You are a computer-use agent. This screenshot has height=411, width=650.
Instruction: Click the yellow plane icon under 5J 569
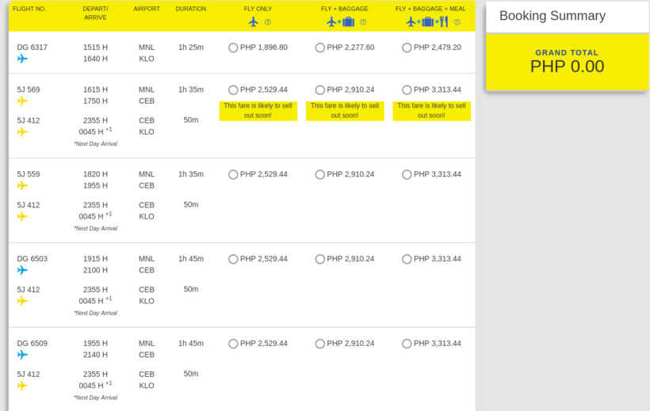click(x=22, y=101)
